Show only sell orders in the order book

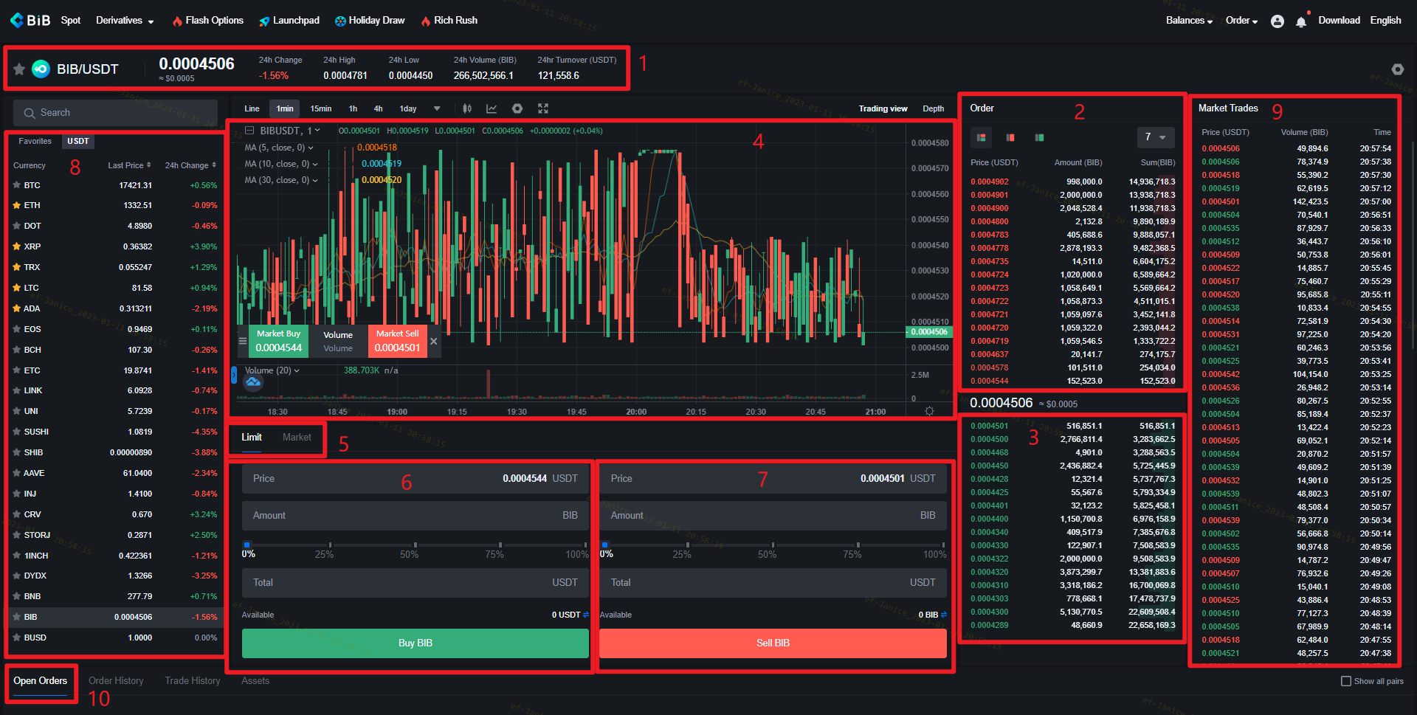(1010, 137)
